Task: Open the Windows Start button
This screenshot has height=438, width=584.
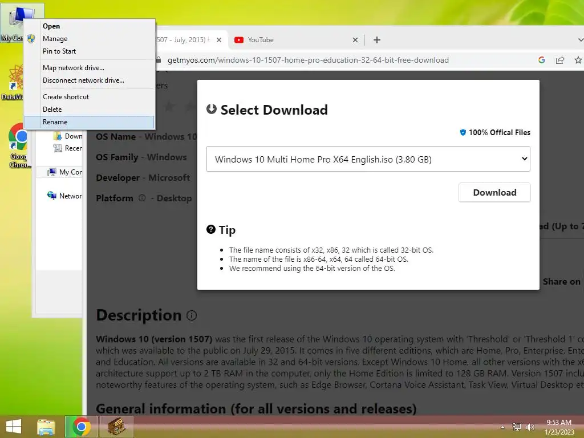Action: coord(14,427)
